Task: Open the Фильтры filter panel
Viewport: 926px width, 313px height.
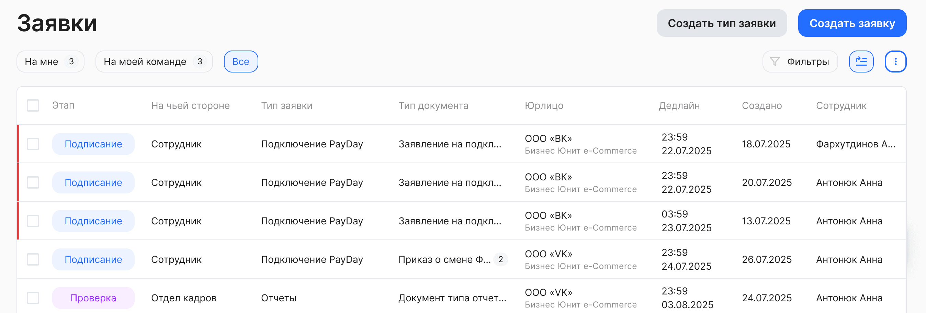Action: [x=800, y=62]
